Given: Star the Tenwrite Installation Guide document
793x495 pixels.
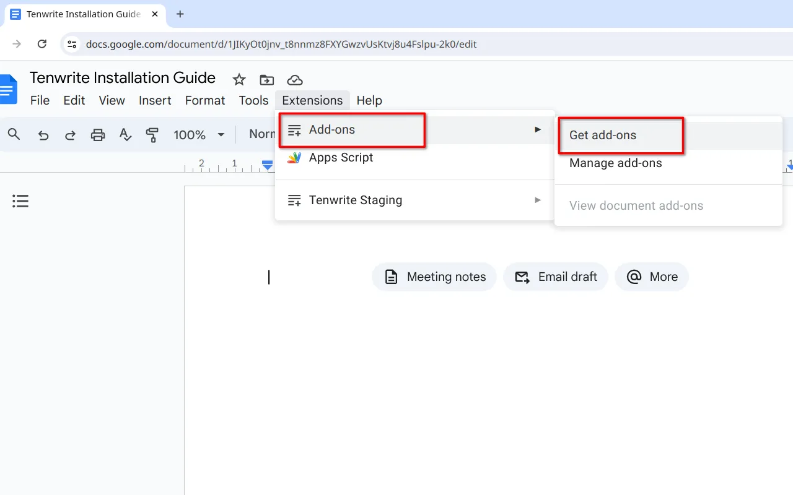Looking at the screenshot, I should point(239,79).
